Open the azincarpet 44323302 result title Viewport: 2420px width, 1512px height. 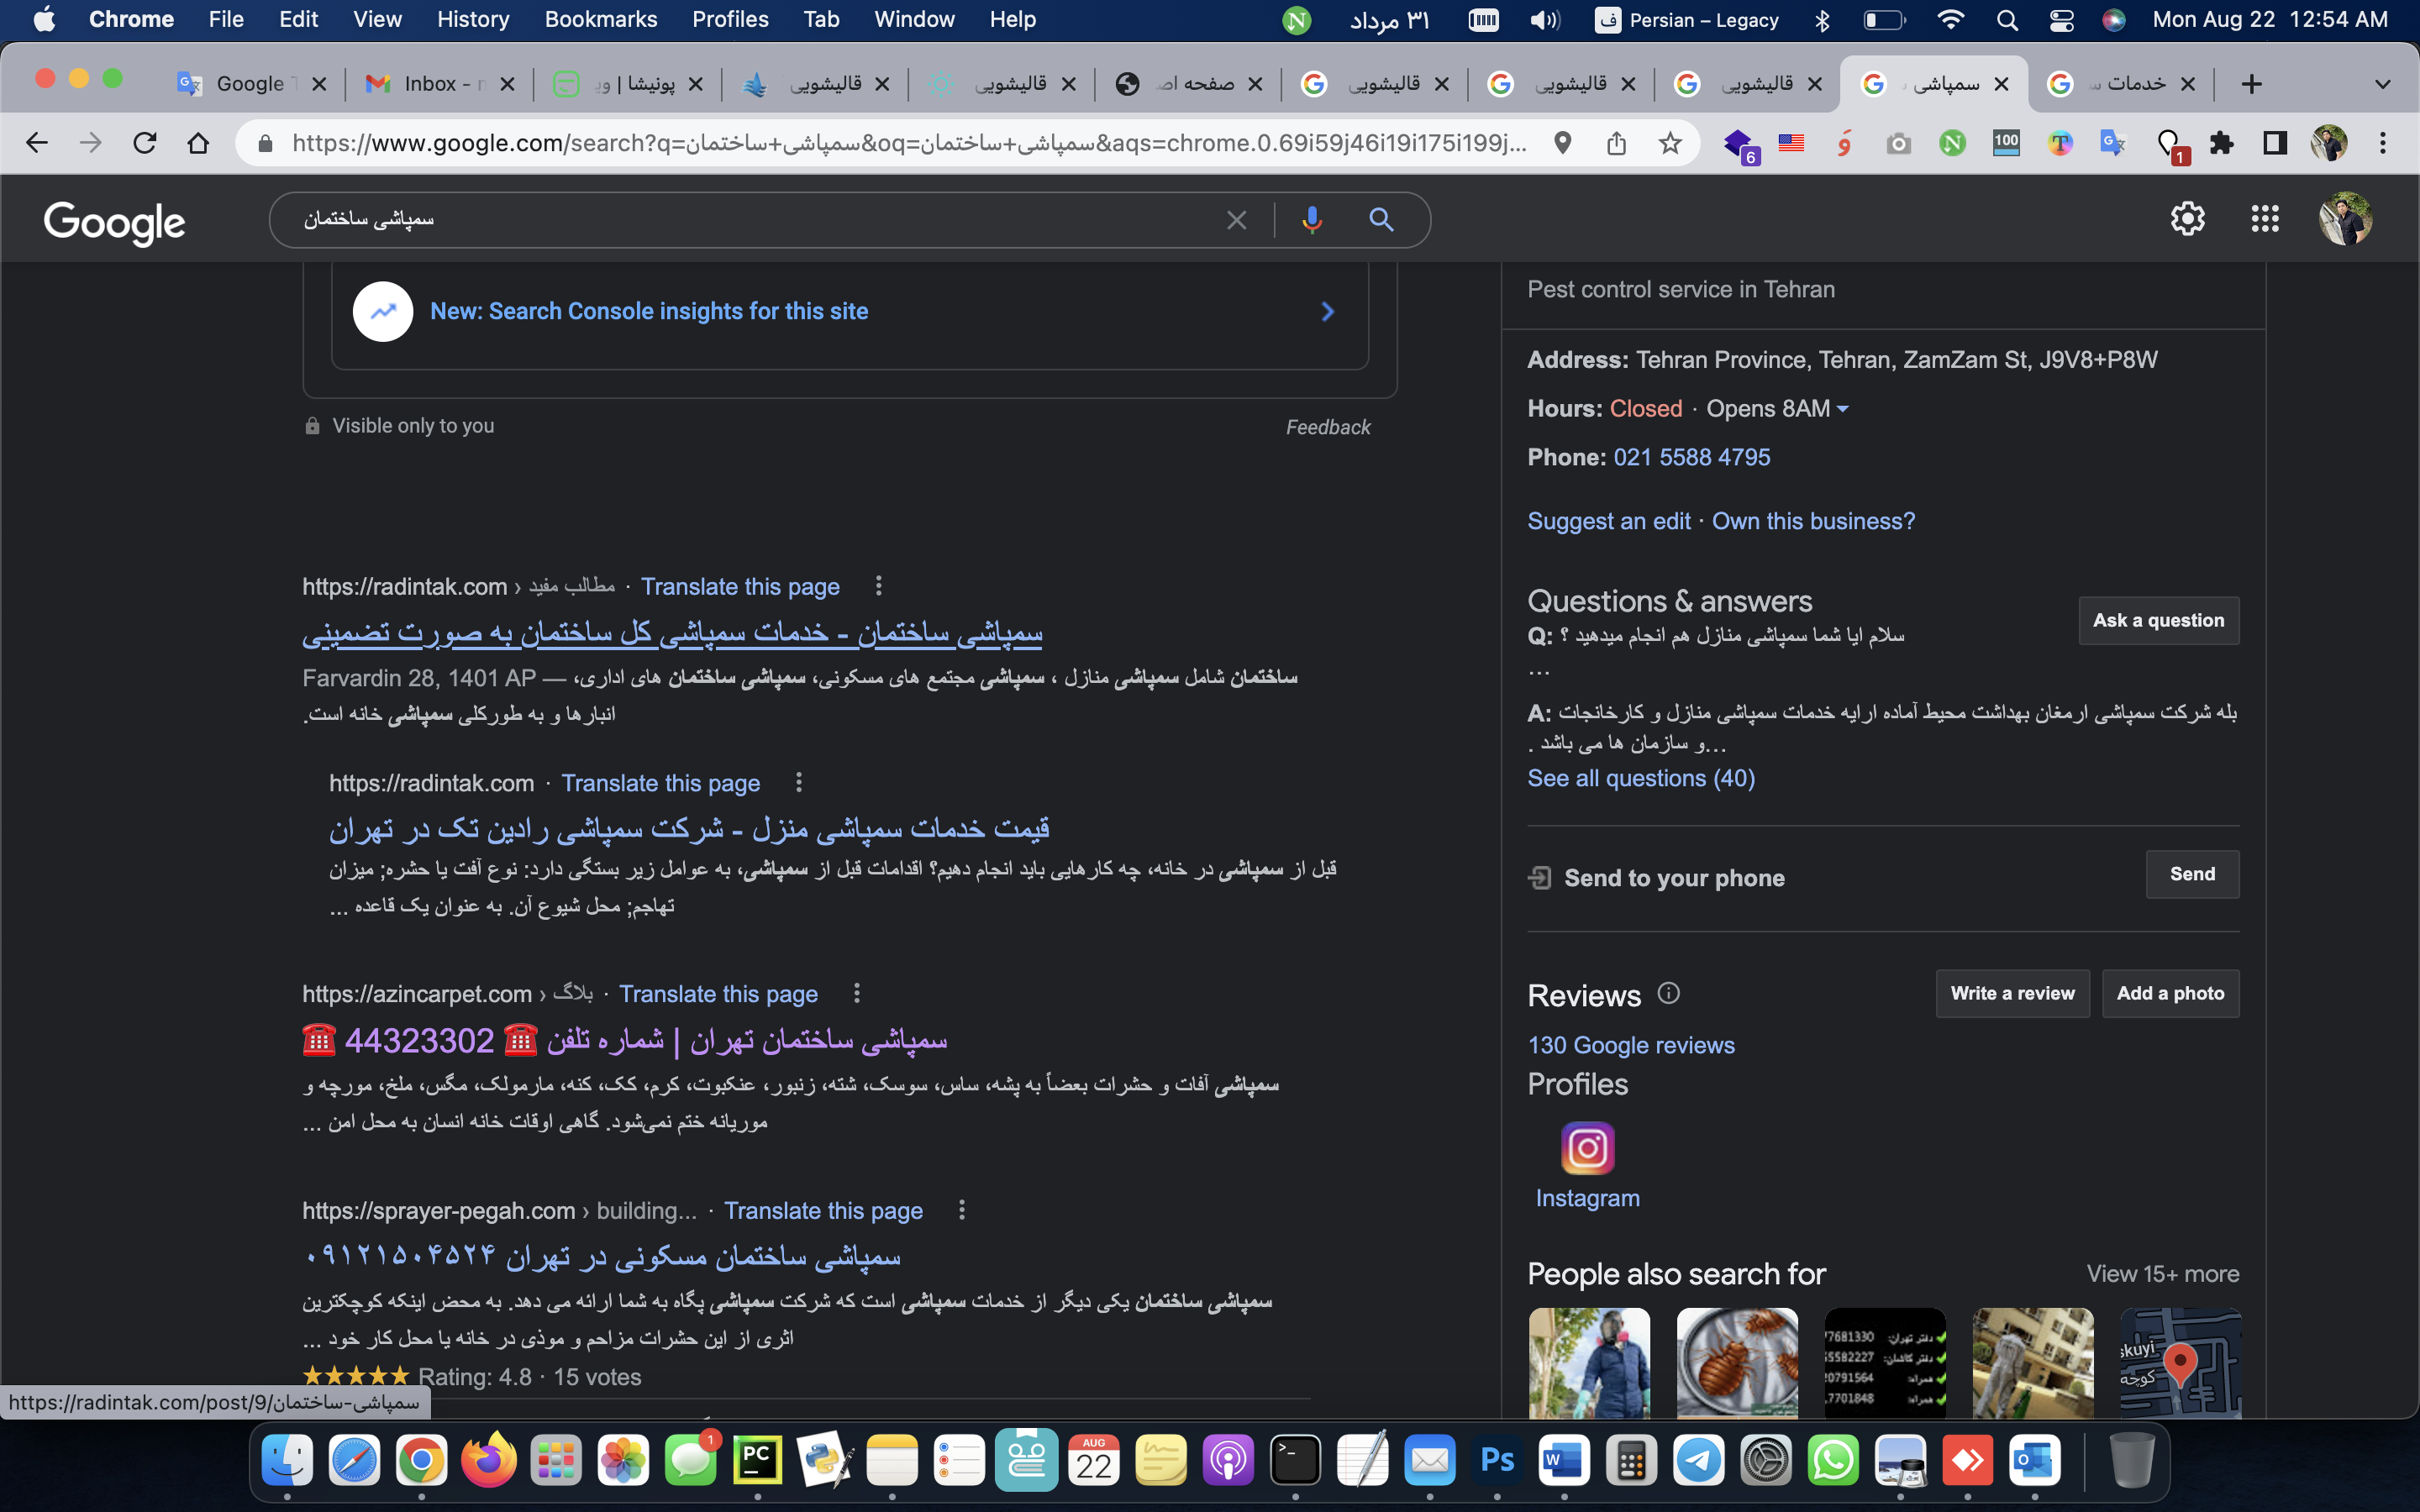point(624,1041)
